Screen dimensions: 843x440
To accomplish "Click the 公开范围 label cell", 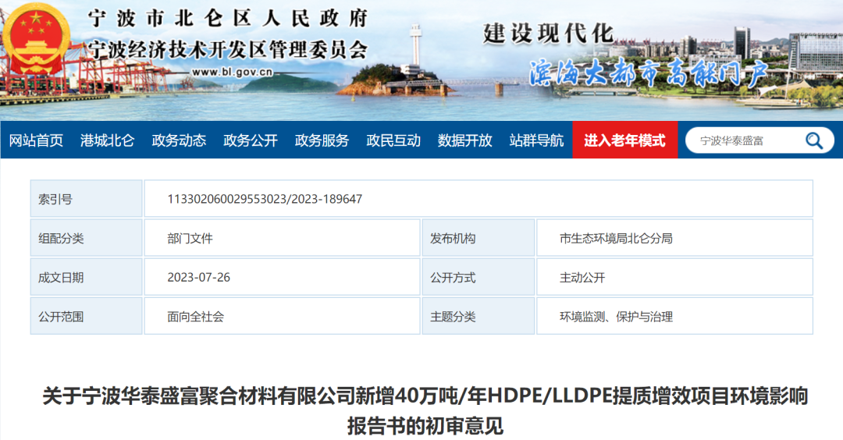I will 86,317.
